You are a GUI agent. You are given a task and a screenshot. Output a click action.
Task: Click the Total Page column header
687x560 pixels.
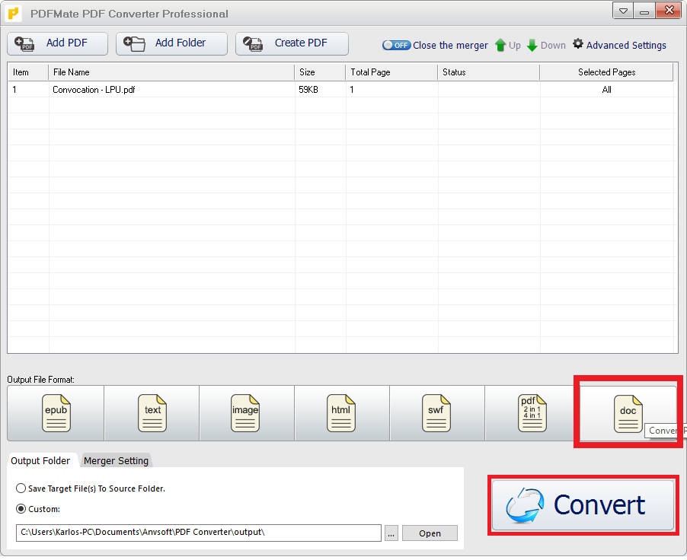tap(391, 72)
